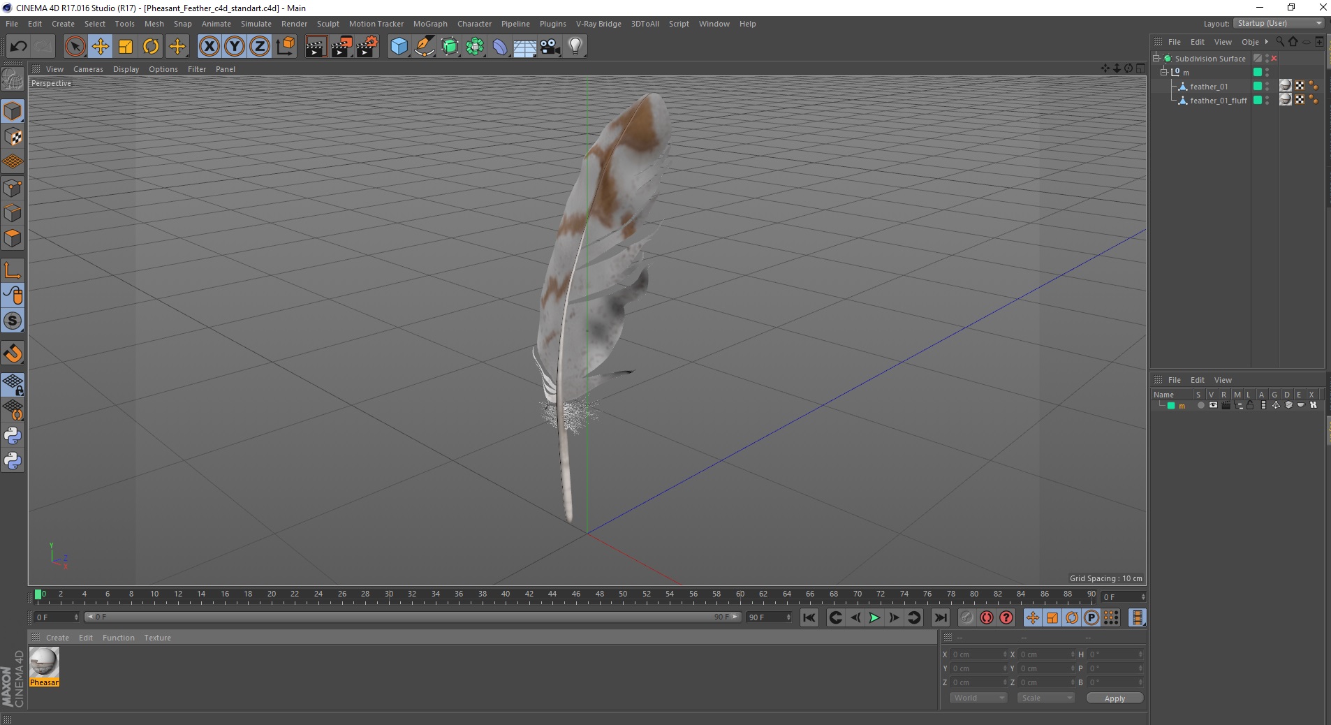Click the timeline preview range slider
The height and width of the screenshot is (725, 1331).
coord(412,617)
